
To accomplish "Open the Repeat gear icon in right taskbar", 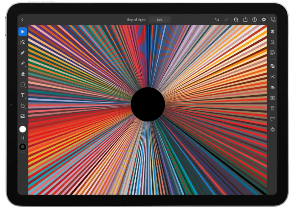I will point(272,130).
